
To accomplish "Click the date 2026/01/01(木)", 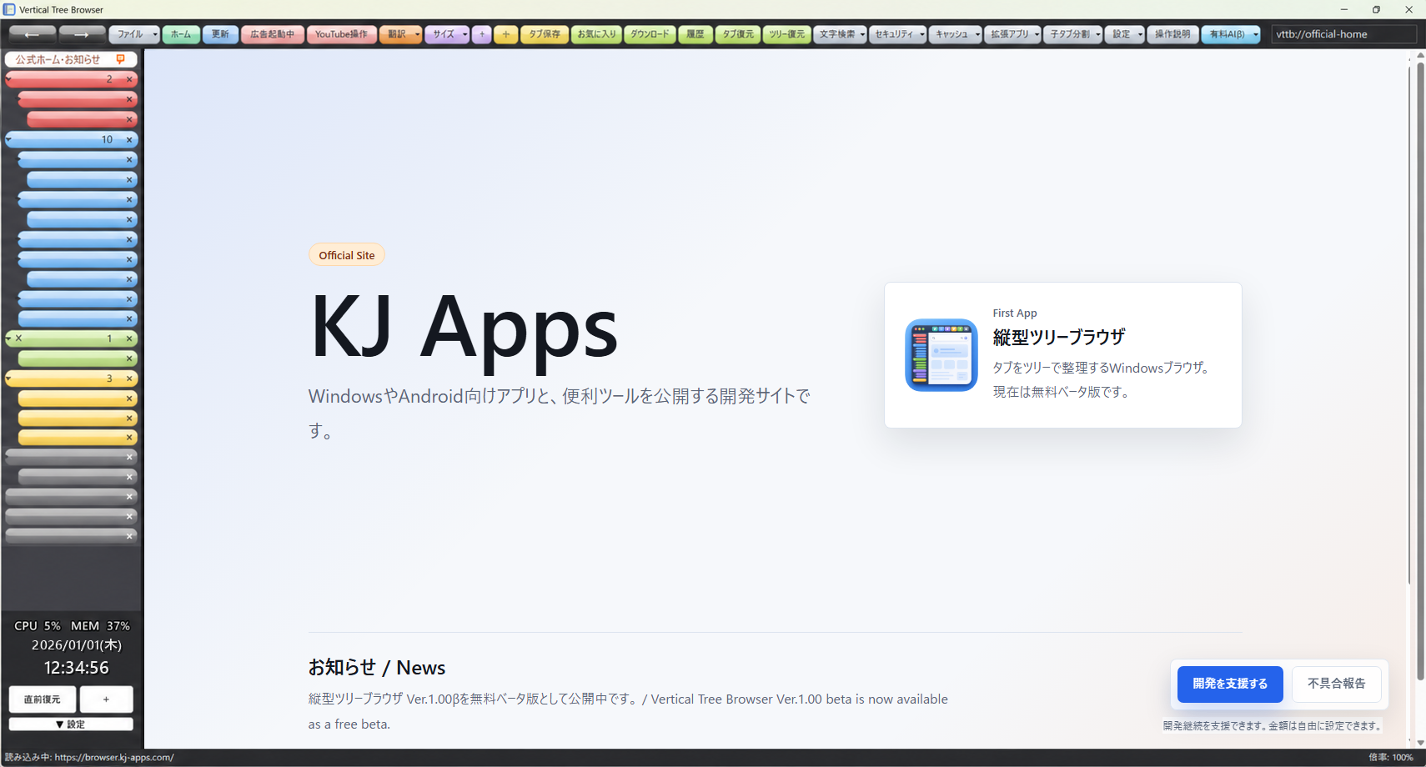I will [77, 645].
